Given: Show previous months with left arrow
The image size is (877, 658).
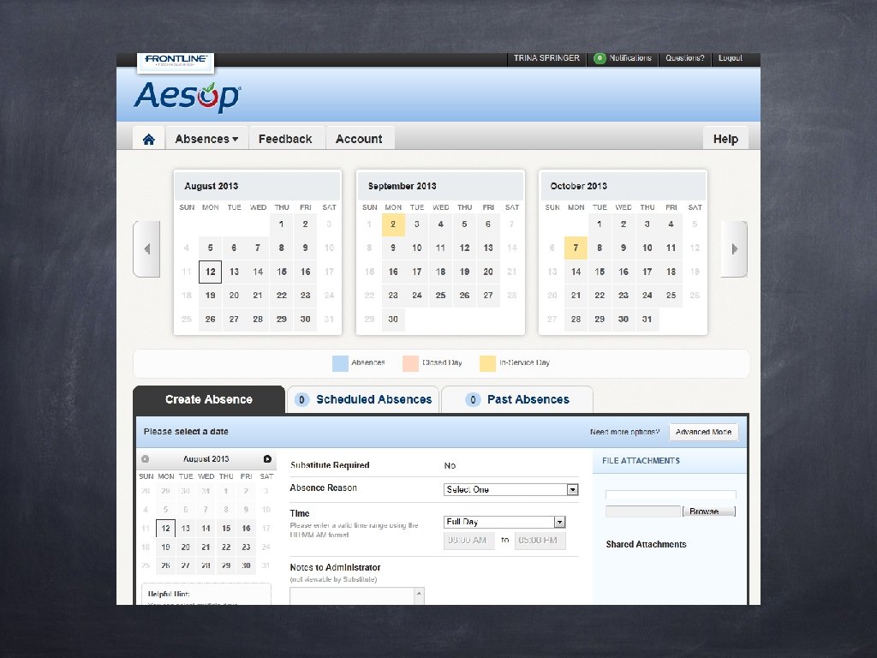Looking at the screenshot, I should [146, 249].
